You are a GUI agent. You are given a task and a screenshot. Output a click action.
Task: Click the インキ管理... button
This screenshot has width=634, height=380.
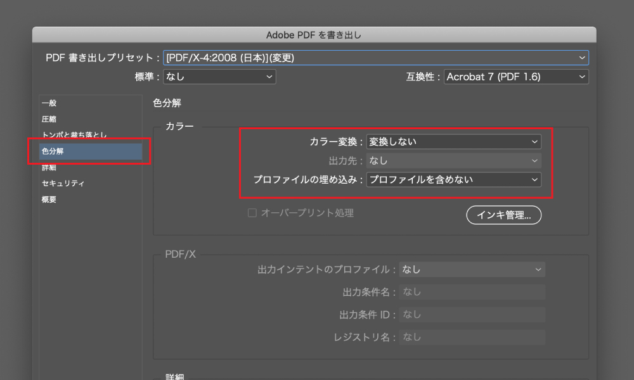click(503, 215)
